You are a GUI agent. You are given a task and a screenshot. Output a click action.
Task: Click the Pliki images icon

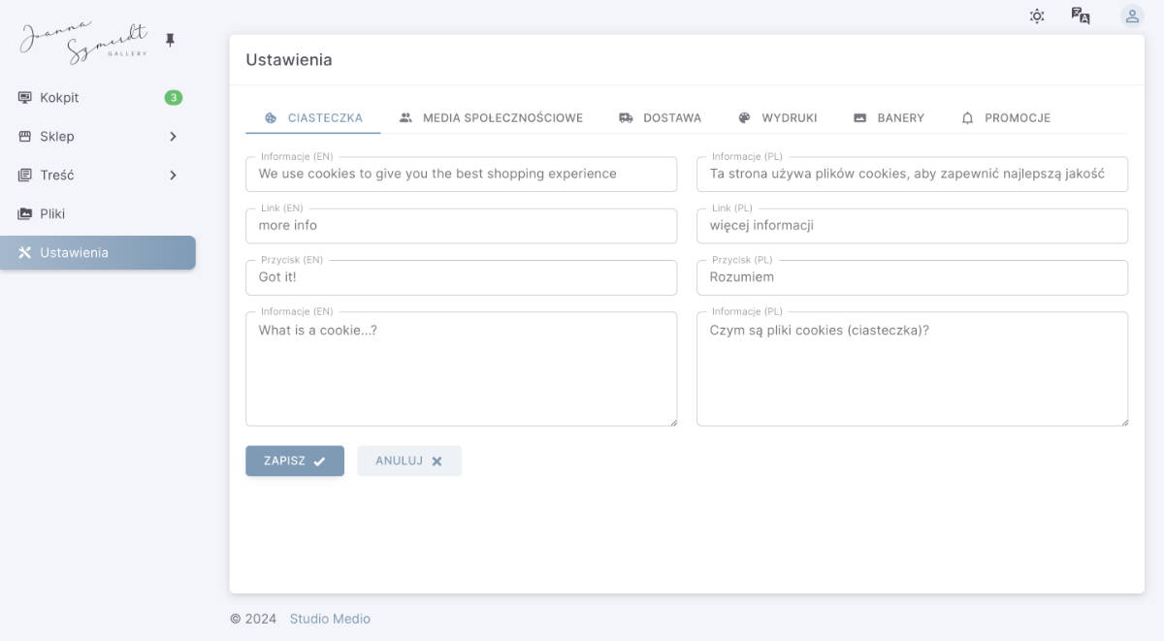pyautogui.click(x=25, y=214)
